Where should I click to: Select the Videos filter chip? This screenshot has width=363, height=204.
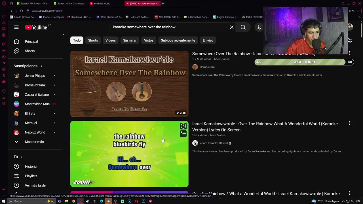pos(111,40)
